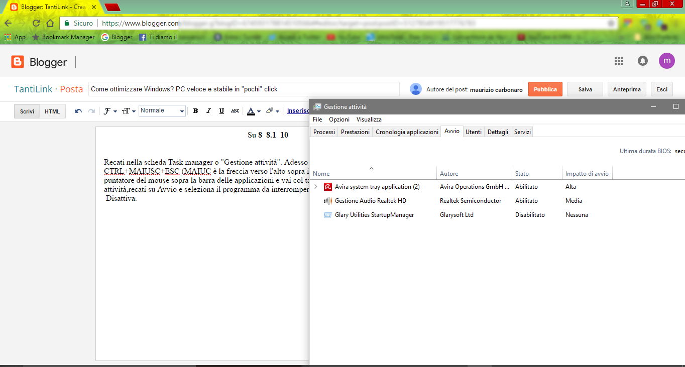Go back with Chrome's back arrow

tap(8, 23)
